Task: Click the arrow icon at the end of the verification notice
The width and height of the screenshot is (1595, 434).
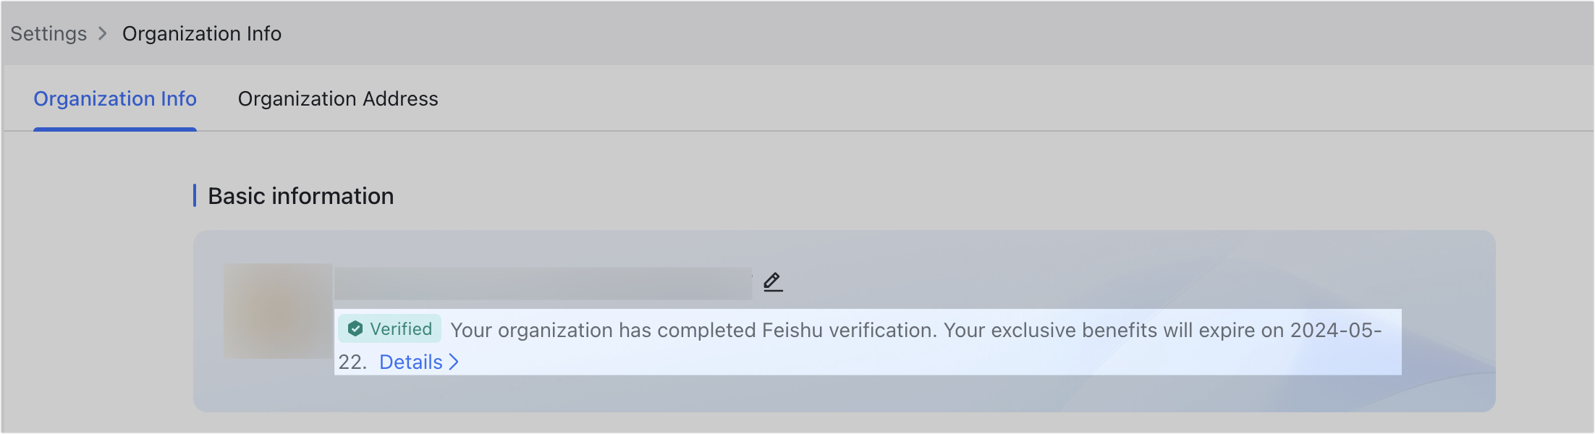Action: pyautogui.click(x=454, y=362)
